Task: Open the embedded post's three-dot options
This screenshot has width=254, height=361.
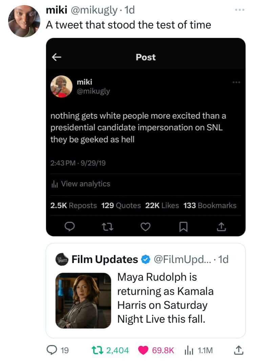Action: [x=236, y=82]
